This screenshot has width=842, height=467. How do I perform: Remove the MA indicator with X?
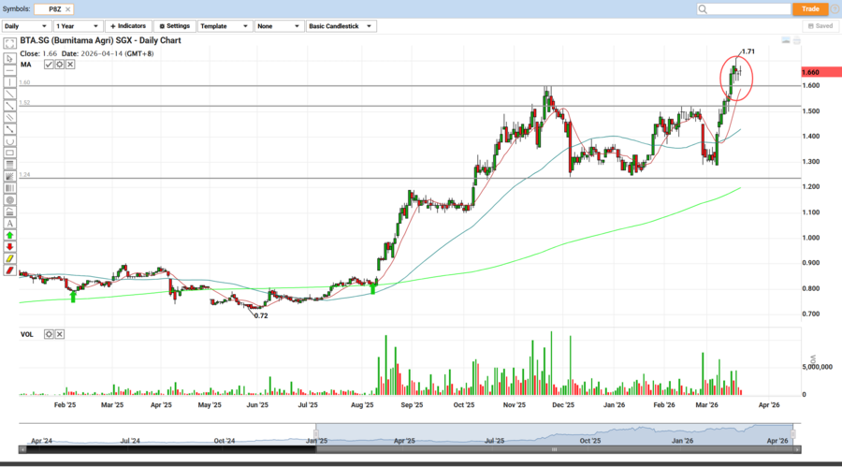(71, 65)
